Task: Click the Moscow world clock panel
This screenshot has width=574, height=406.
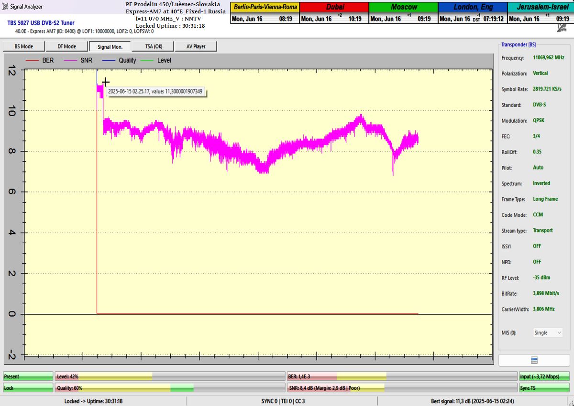Action: 403,13
